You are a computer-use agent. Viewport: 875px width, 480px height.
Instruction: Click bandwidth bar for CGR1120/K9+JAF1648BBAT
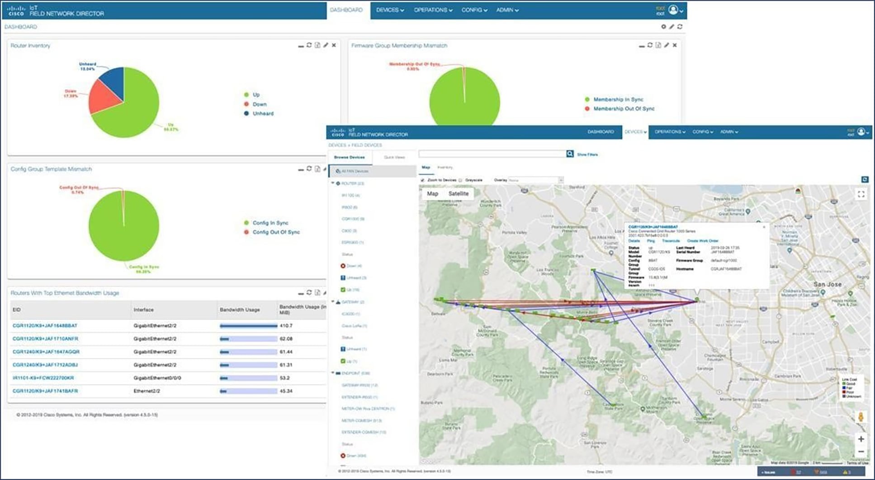[x=248, y=325]
